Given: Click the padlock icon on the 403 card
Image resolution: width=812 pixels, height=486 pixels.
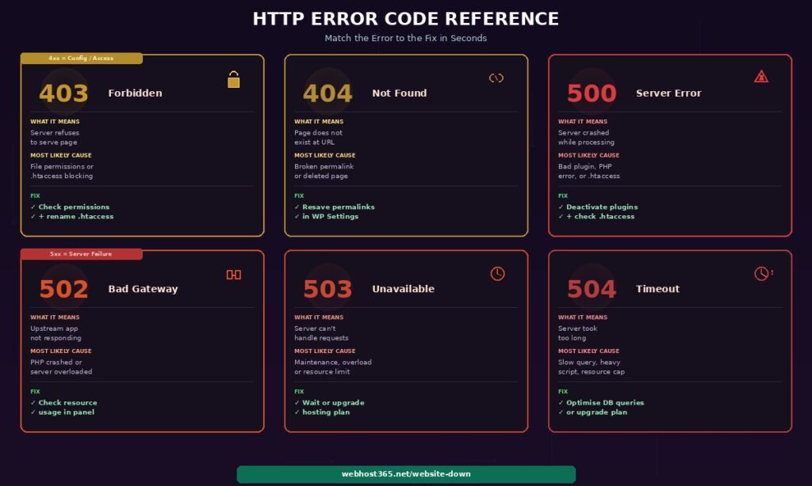Looking at the screenshot, I should click(x=234, y=79).
